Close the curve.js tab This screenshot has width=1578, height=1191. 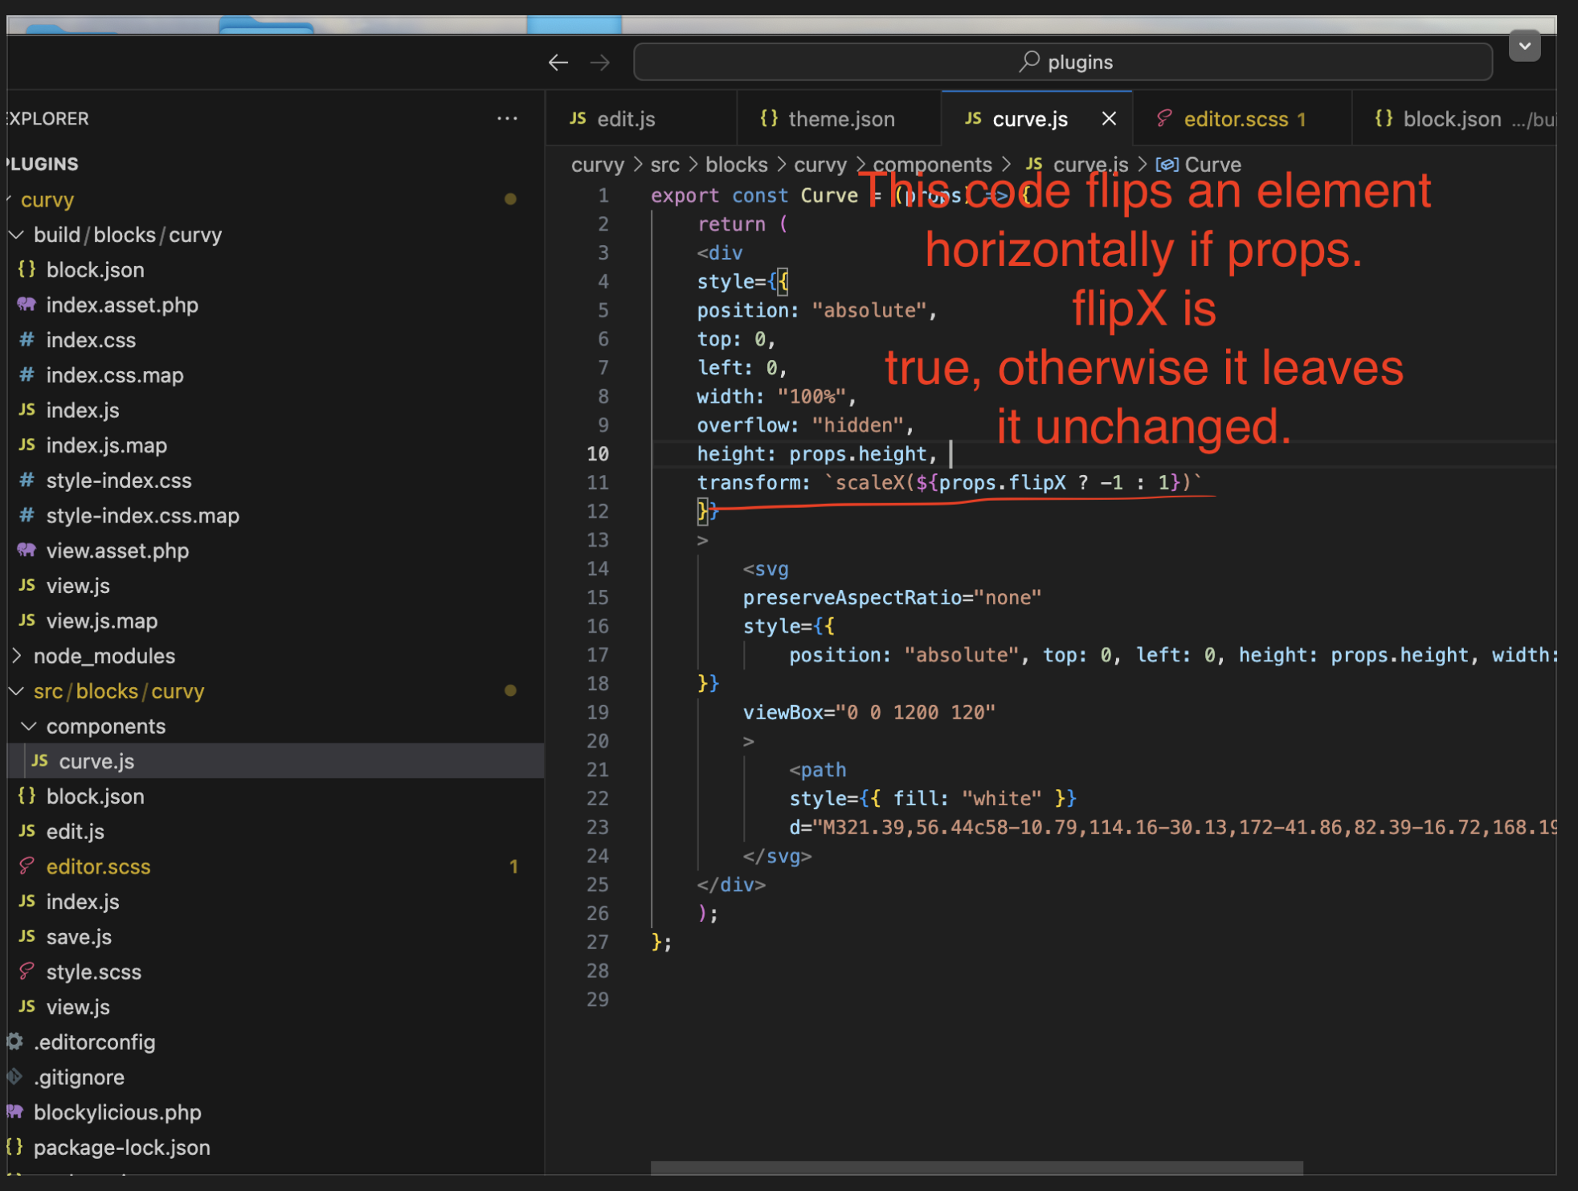(1109, 119)
